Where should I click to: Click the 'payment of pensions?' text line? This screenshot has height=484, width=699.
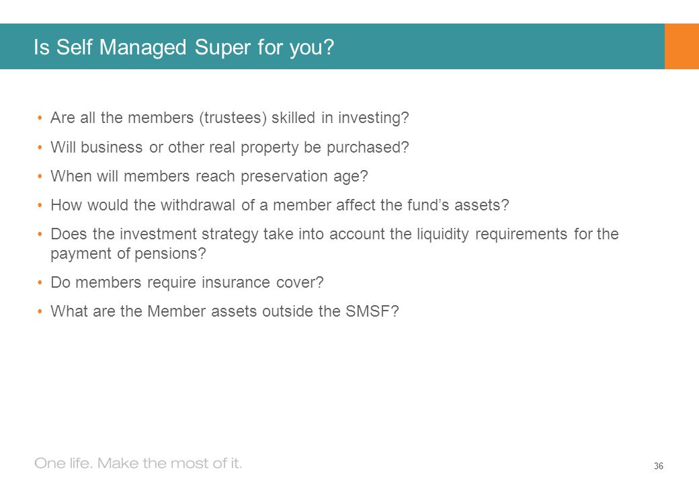point(128,253)
